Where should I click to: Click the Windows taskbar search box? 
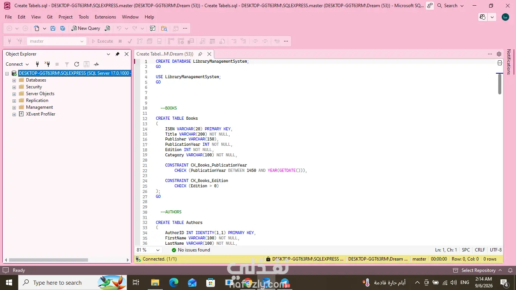[73, 282]
